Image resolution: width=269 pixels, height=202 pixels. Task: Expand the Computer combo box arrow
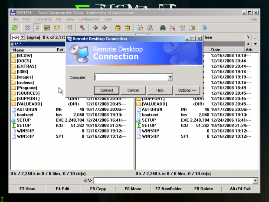(x=170, y=77)
